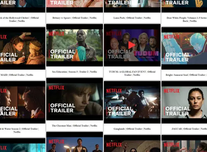Click the 'Sex Education | Season 3 | Trailer 2' title
207x152 pixels.
75,72
